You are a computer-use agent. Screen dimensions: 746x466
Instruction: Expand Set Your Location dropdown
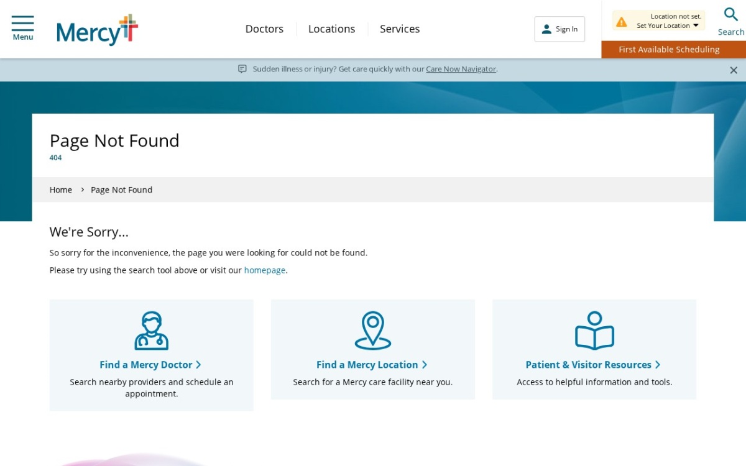click(668, 25)
